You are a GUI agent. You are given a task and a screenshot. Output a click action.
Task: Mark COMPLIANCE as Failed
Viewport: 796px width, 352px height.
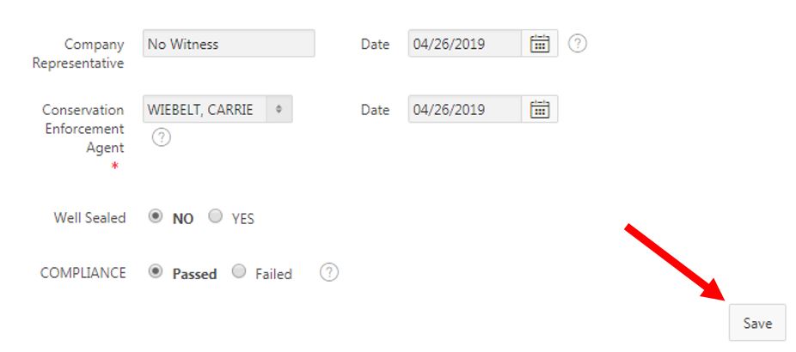239,272
